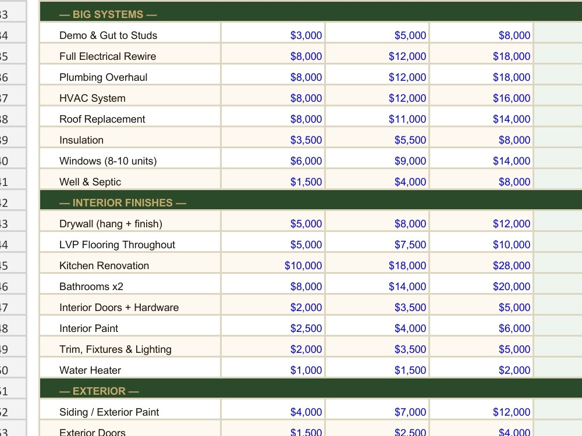Select $20,000 in the Bathrooms x2 row
This screenshot has height=436, width=582.
tap(482, 284)
